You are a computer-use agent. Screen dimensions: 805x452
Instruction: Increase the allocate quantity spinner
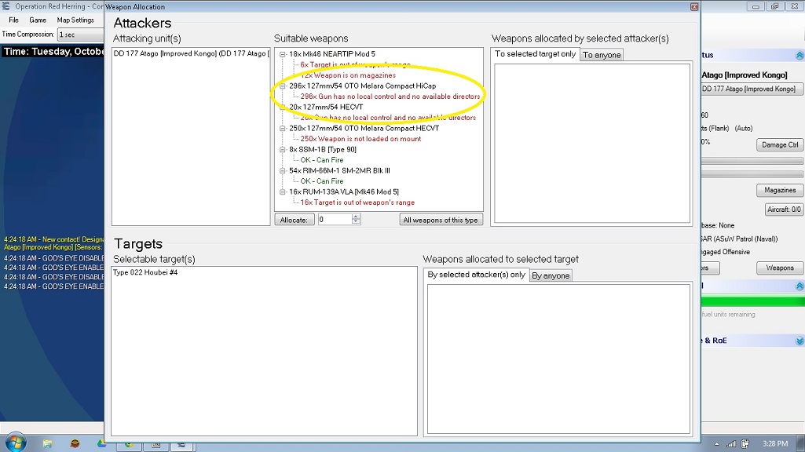[x=356, y=217]
